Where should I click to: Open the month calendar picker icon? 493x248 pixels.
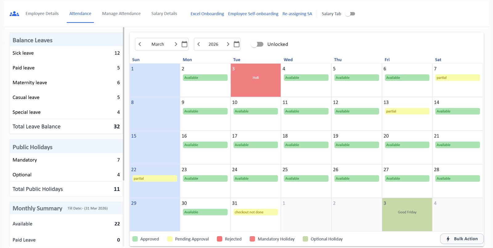point(185,44)
